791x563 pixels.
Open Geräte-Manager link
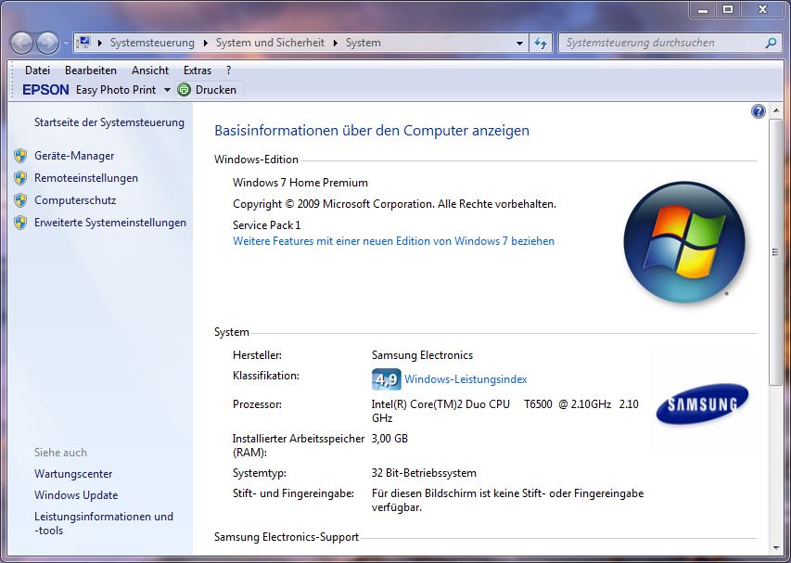(74, 156)
